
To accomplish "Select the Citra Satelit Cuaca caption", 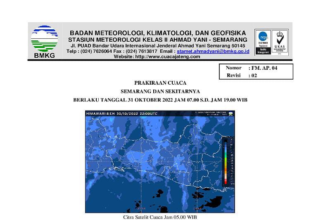I will tap(160, 217).
